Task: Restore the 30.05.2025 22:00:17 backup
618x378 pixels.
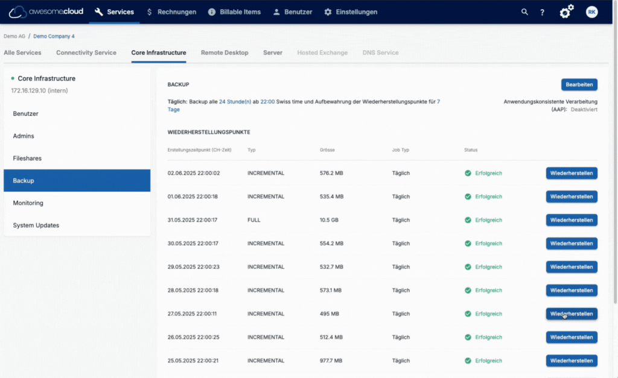Action: pos(572,244)
